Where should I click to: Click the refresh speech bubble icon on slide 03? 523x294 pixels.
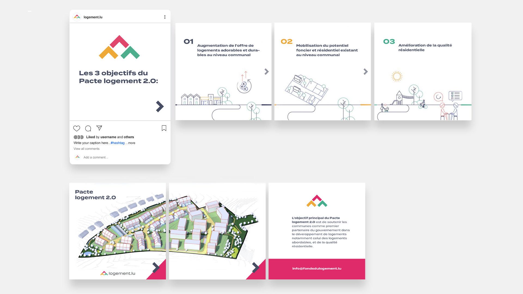438,97
